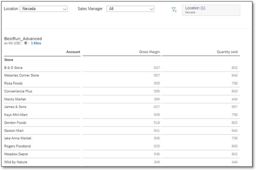Select the BestRun_Advanced table title
Image resolution: width=257 pixels, height=171 pixels.
23,39
